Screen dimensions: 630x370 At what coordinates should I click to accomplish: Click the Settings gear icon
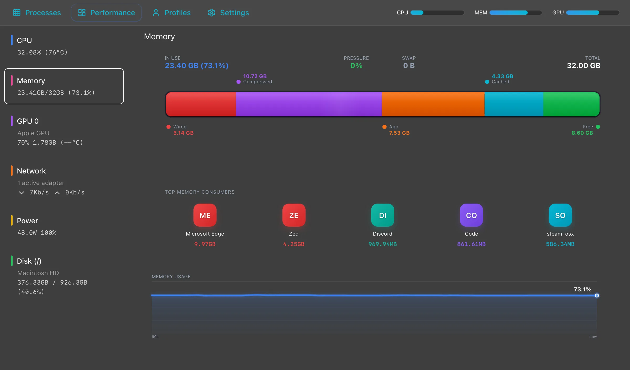(212, 13)
